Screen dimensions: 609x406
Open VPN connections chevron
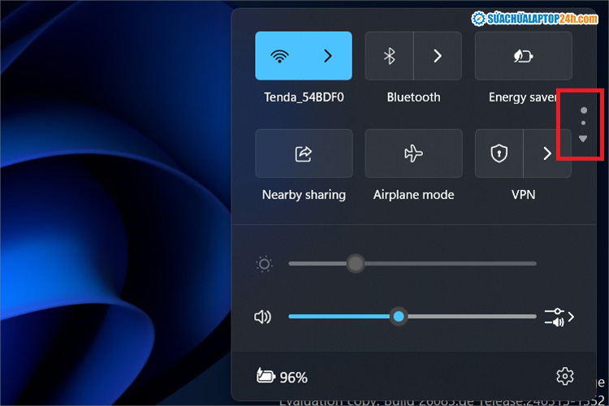(x=547, y=153)
